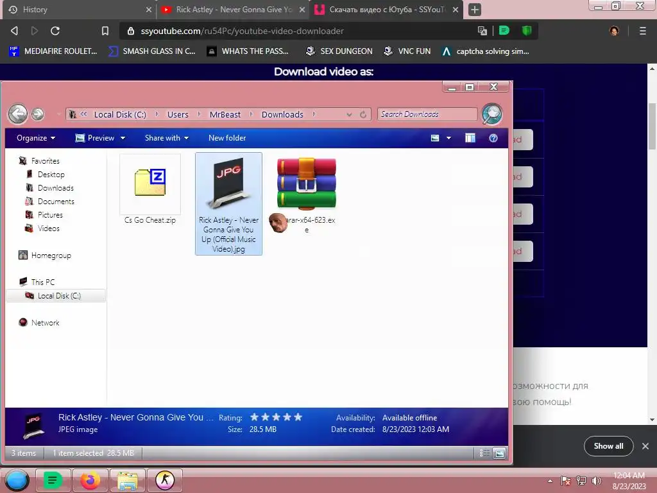Change view with the view icon

(x=435, y=138)
